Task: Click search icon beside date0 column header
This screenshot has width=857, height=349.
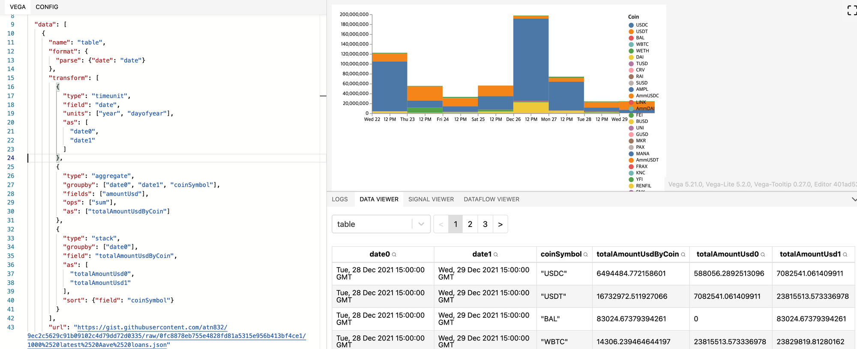Action: pyautogui.click(x=394, y=255)
